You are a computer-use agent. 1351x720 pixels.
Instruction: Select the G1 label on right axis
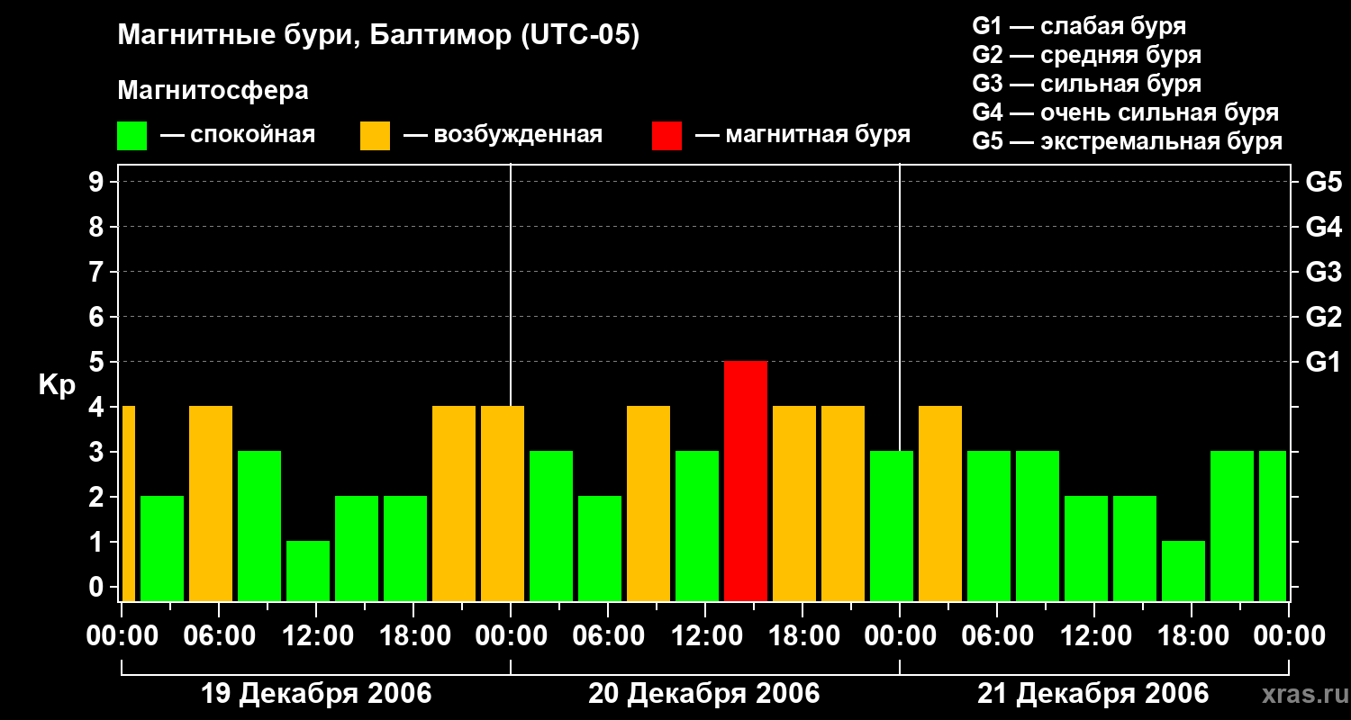[x=1323, y=363]
